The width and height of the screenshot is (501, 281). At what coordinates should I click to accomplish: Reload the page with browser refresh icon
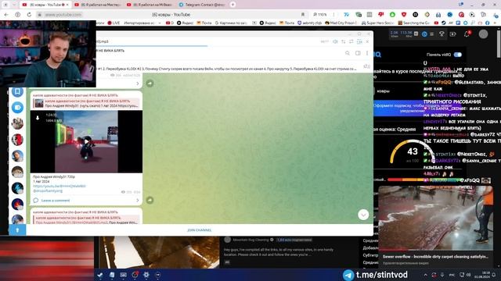point(29,15)
